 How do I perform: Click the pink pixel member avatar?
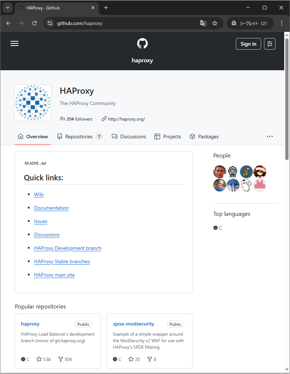260,185
